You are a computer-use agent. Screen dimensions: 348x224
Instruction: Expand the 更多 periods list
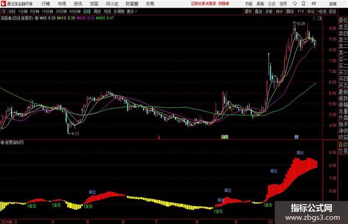coord(132,11)
